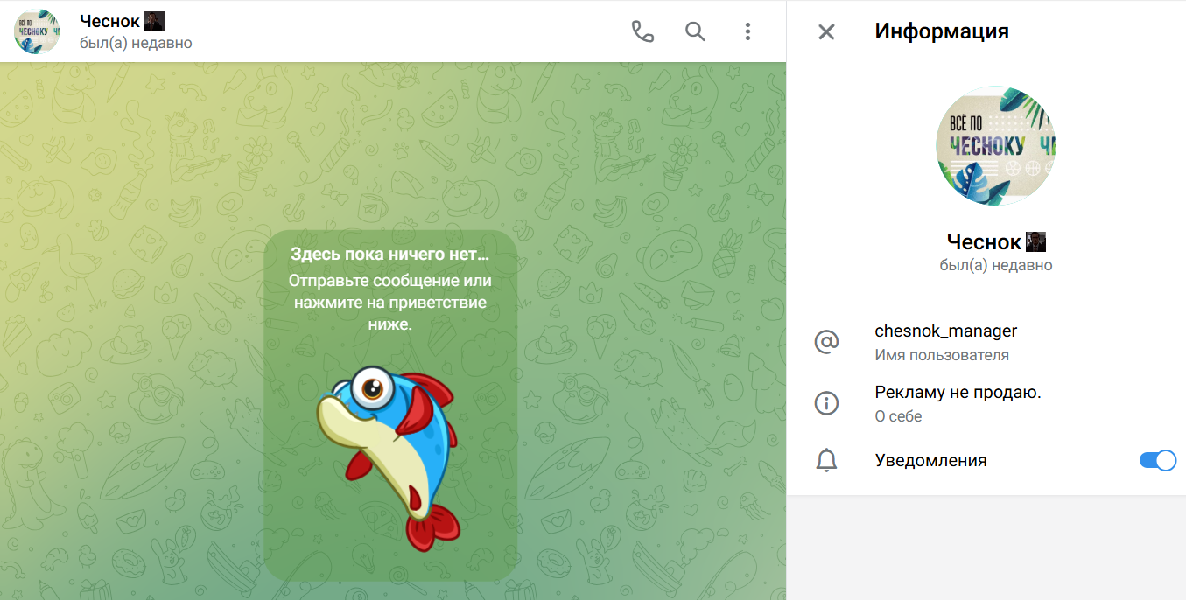Open search in this chat
The width and height of the screenshot is (1186, 600).
tap(695, 31)
